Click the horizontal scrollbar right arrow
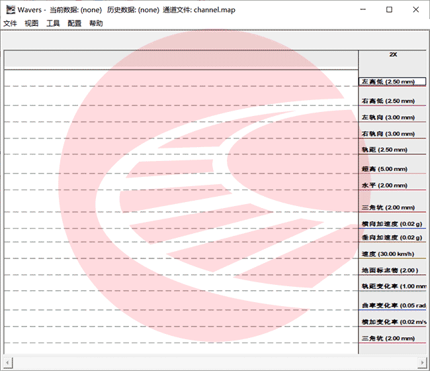 point(422,362)
